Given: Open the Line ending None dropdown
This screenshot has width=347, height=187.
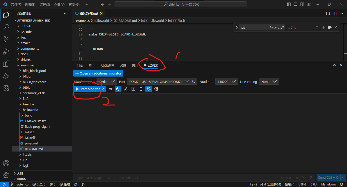Looking at the screenshot, I should tap(269, 82).
